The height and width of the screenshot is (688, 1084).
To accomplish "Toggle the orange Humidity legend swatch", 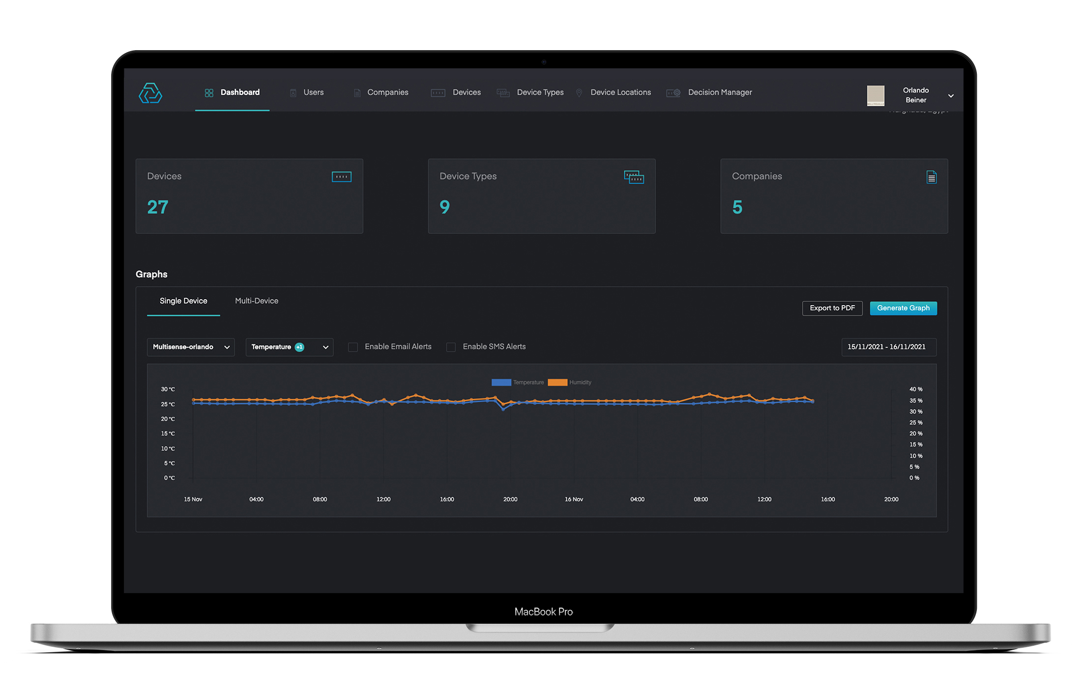I will click(x=557, y=382).
